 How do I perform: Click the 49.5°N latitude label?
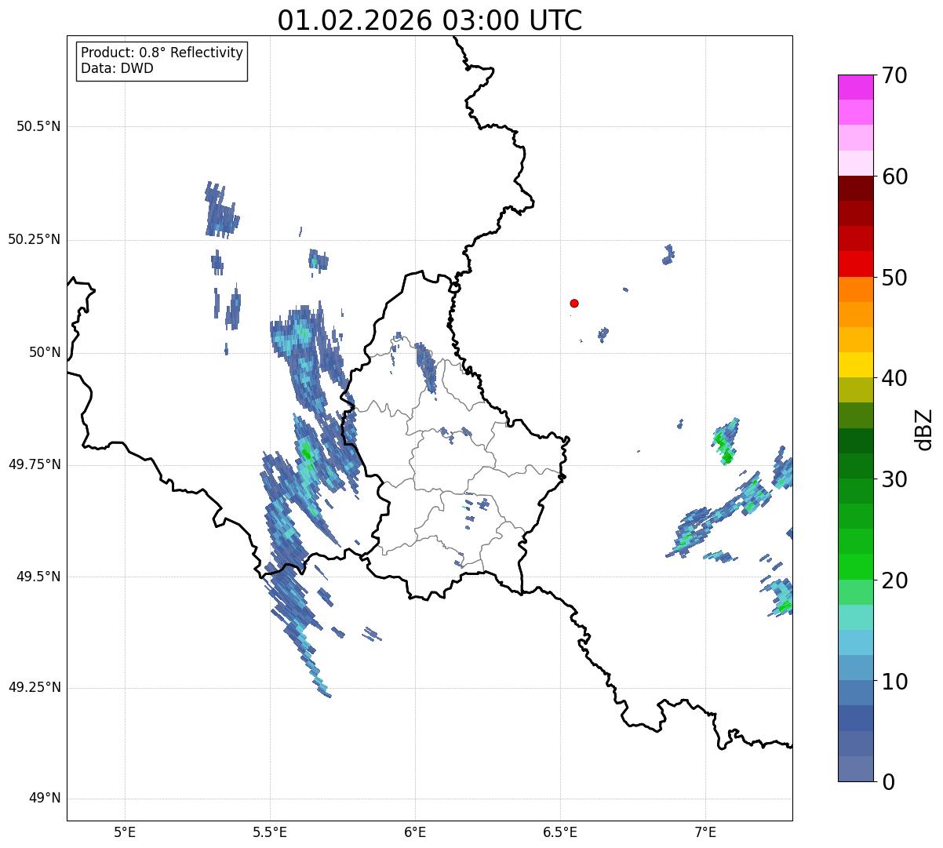[38, 577]
